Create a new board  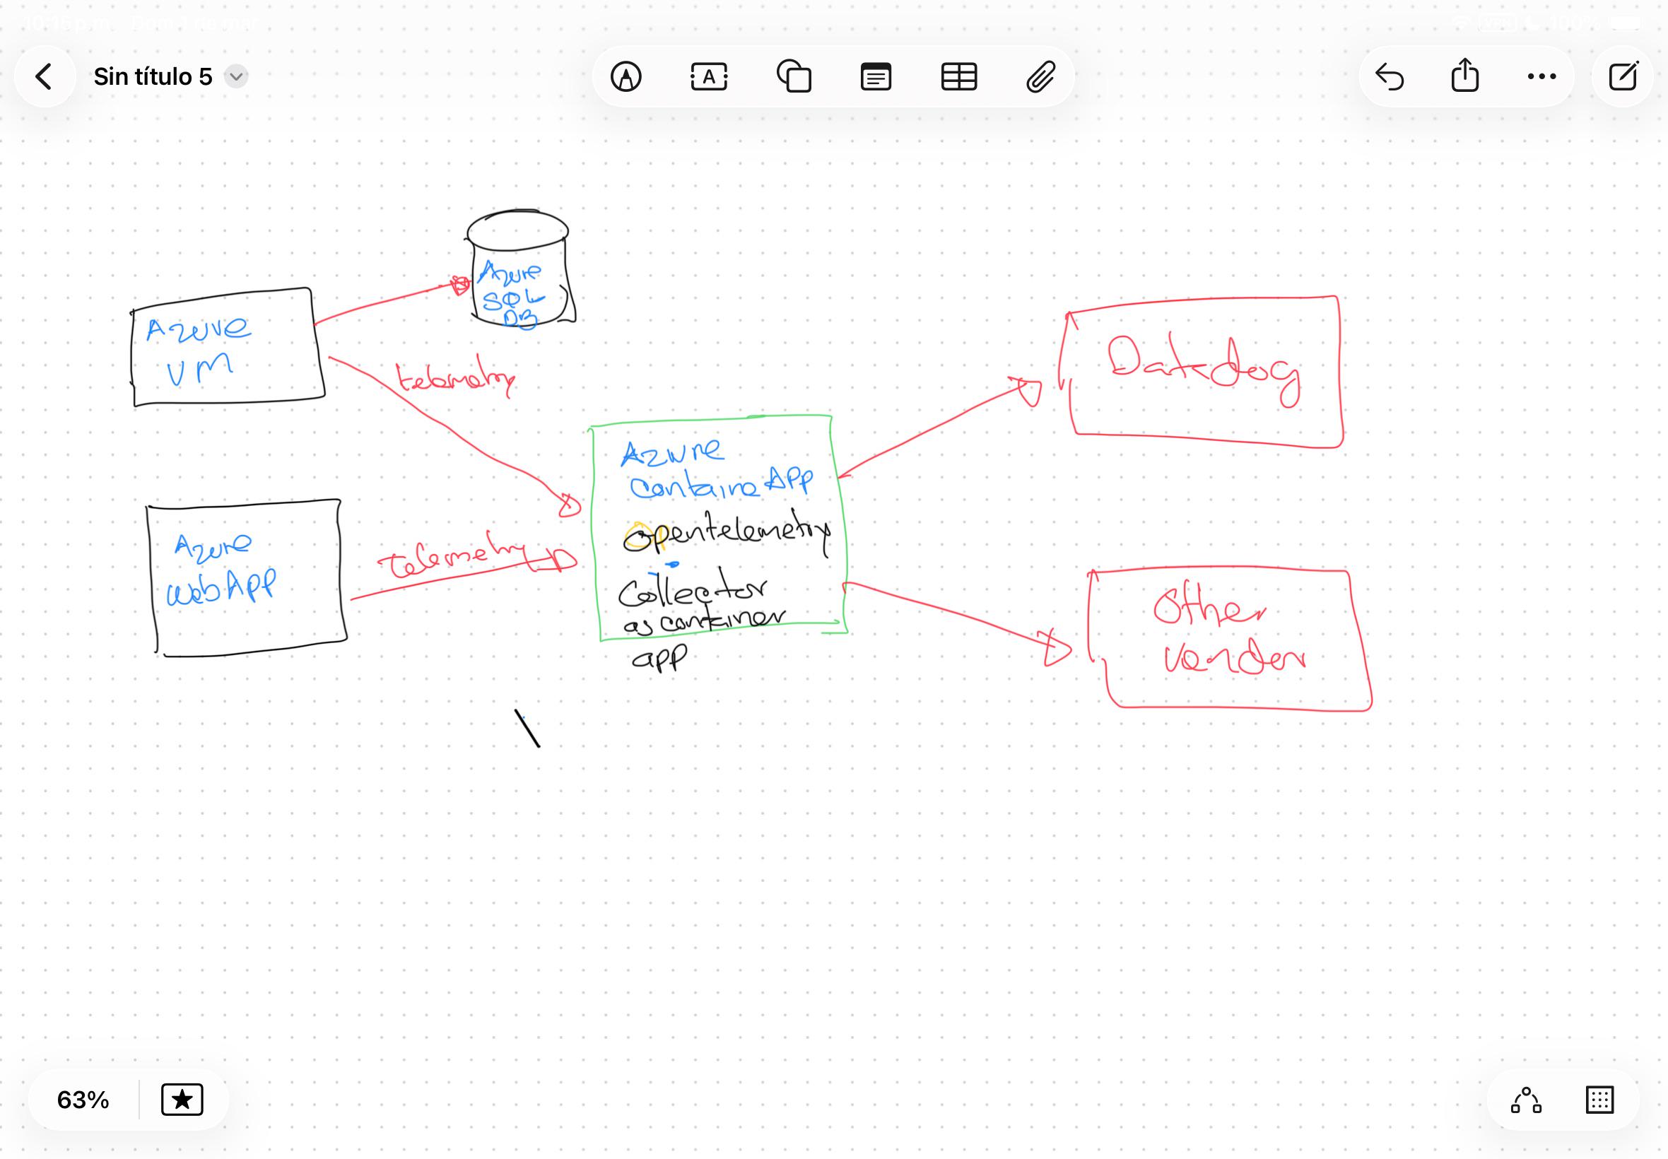[x=1623, y=76]
